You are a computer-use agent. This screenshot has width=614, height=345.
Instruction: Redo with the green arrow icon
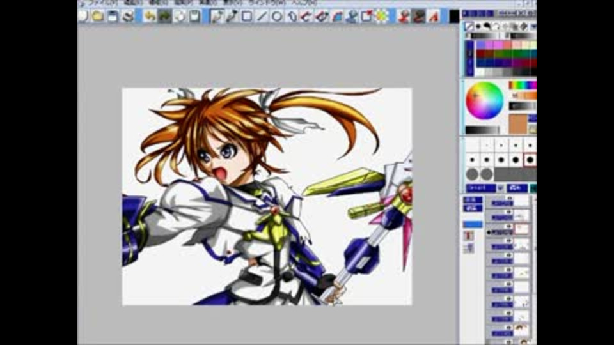(x=165, y=16)
